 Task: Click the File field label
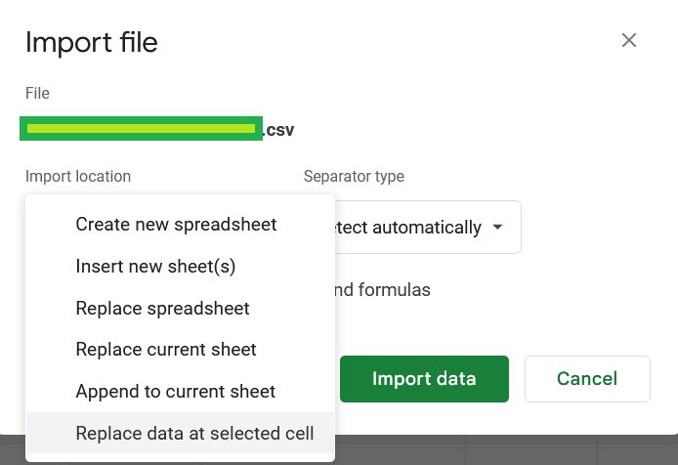38,93
